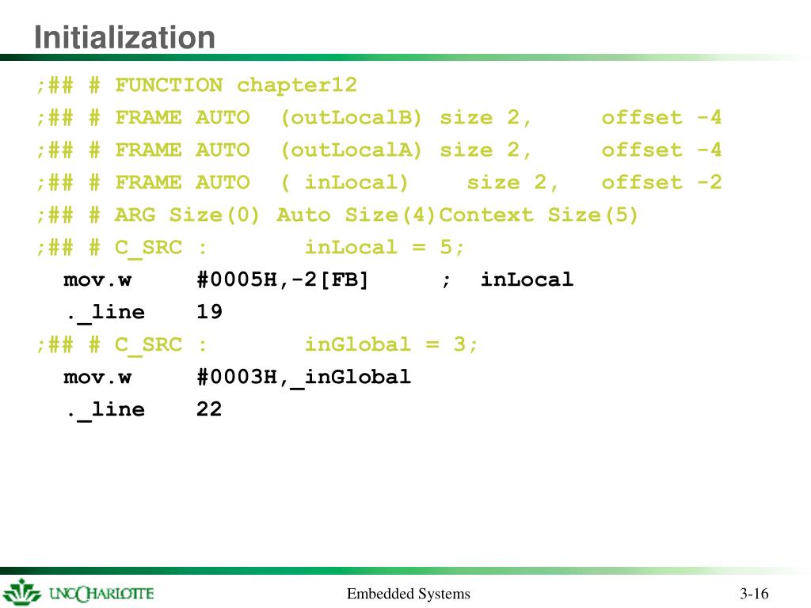Click the 'C_SRC : inGlobal = 3;' comment
This screenshot has width=811, height=608.
coord(257,345)
